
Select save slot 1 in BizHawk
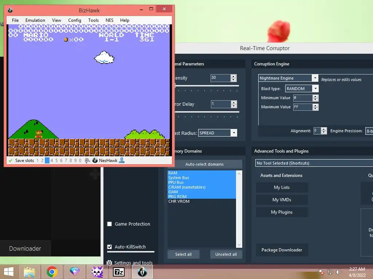38,161
